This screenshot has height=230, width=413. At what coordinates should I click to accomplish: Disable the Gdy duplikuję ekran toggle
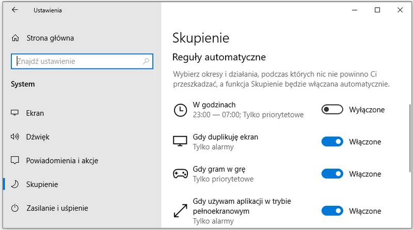tap(332, 142)
